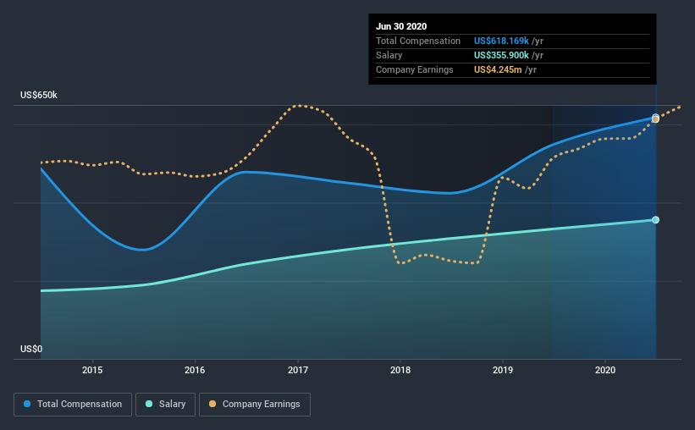Toggle the Company Earnings legend button

coord(255,405)
